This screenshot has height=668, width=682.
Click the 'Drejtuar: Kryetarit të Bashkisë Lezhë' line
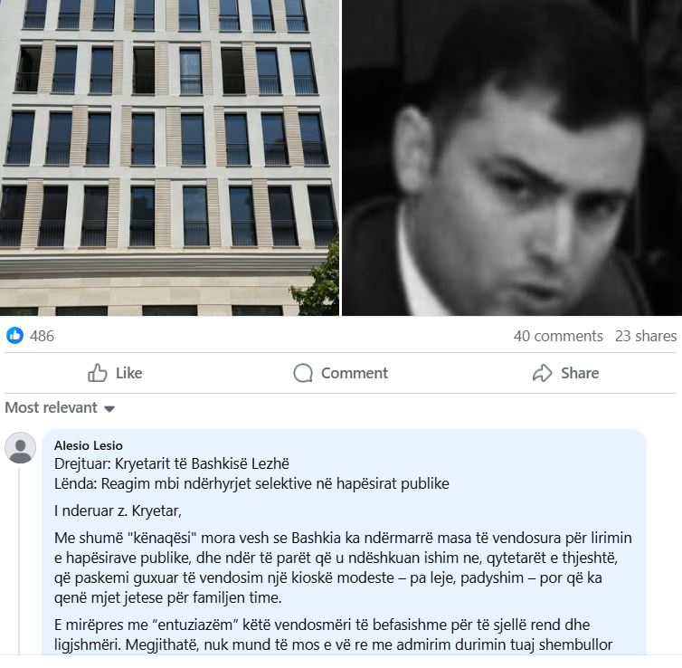[x=172, y=464]
